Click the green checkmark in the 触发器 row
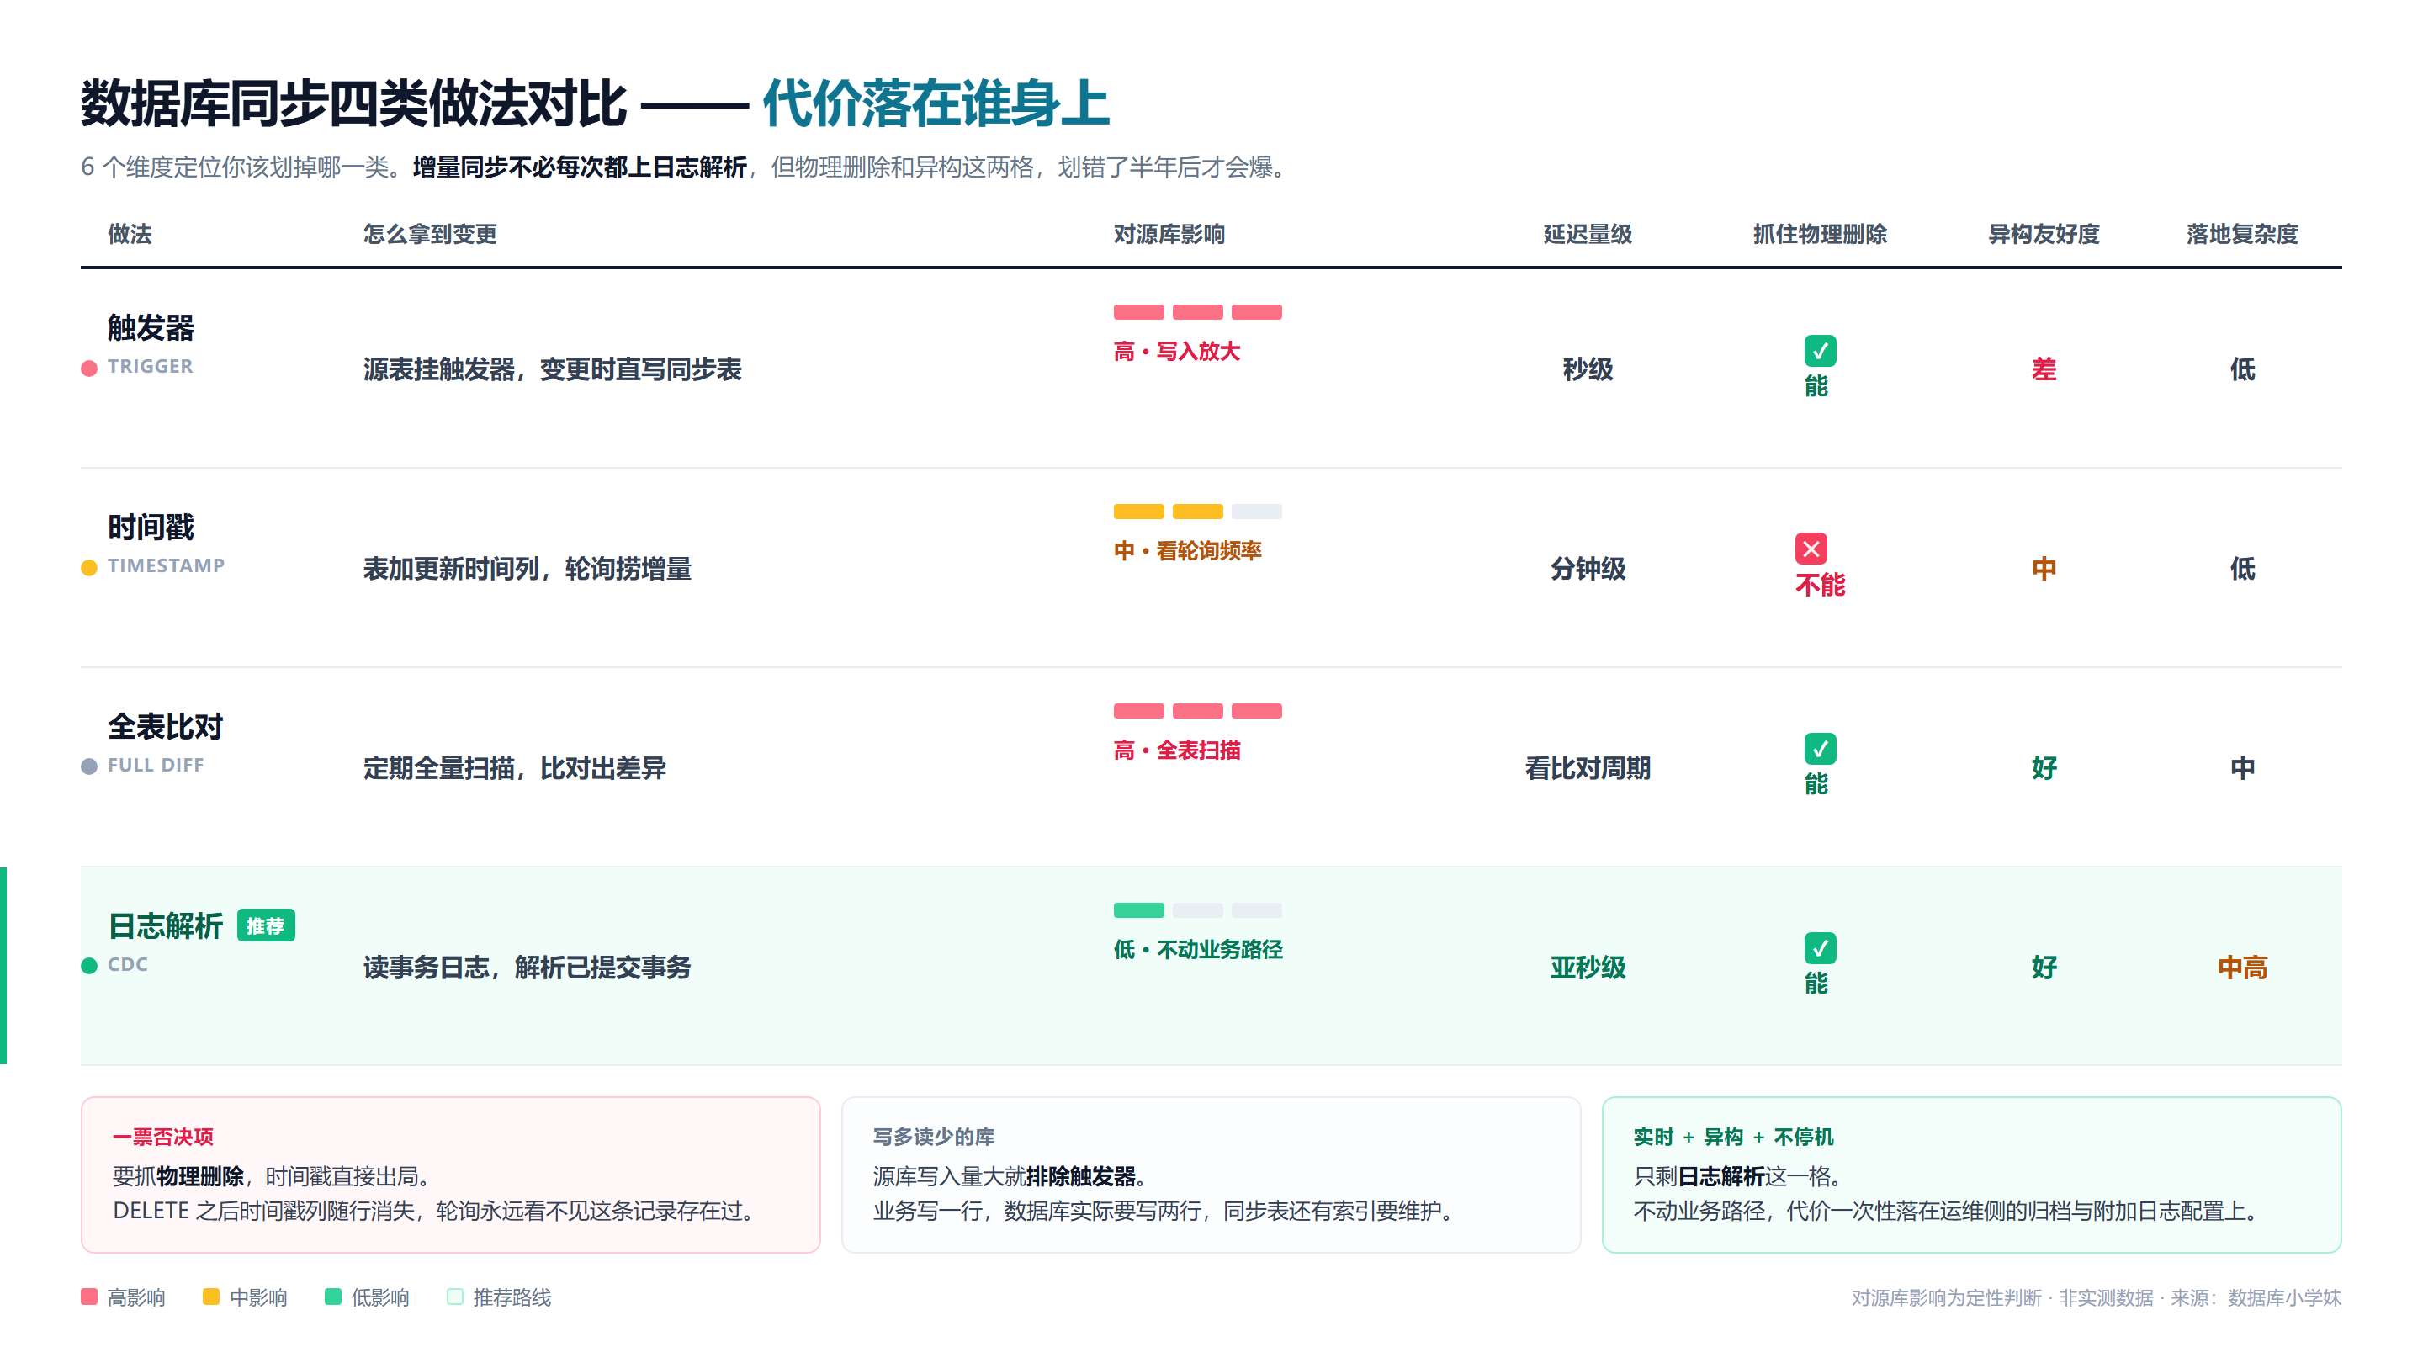Screen dimensions: 2423x1363 coord(1820,351)
